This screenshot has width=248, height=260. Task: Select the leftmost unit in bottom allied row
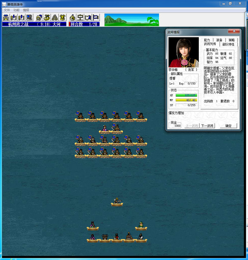93,238
